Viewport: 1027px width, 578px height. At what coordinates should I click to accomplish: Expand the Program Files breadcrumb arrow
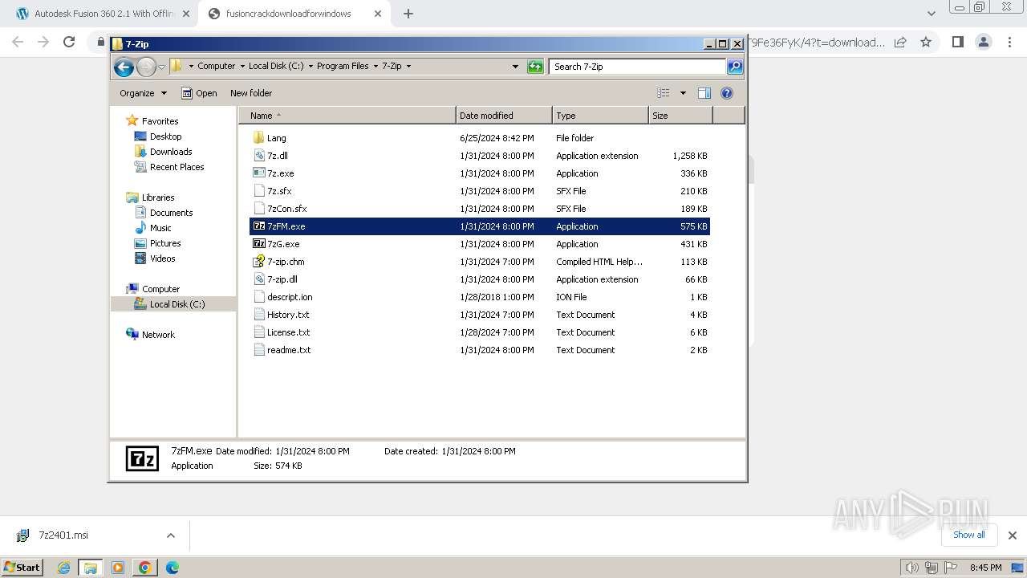pyautogui.click(x=375, y=67)
